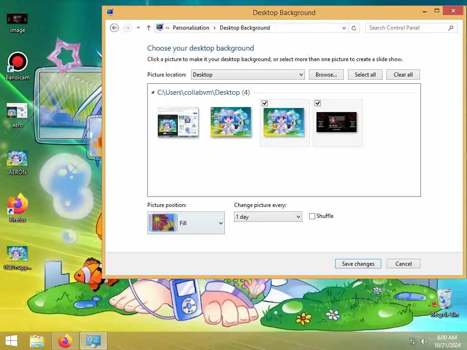
Task: Go back with the back arrow button
Action: (x=114, y=28)
